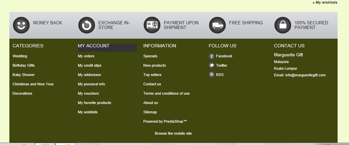Open the Baby Shower category
Viewport: 349px width, 145px height.
23,75
